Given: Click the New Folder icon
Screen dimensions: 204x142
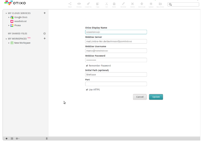Looking at the screenshot, I should 160,4.
